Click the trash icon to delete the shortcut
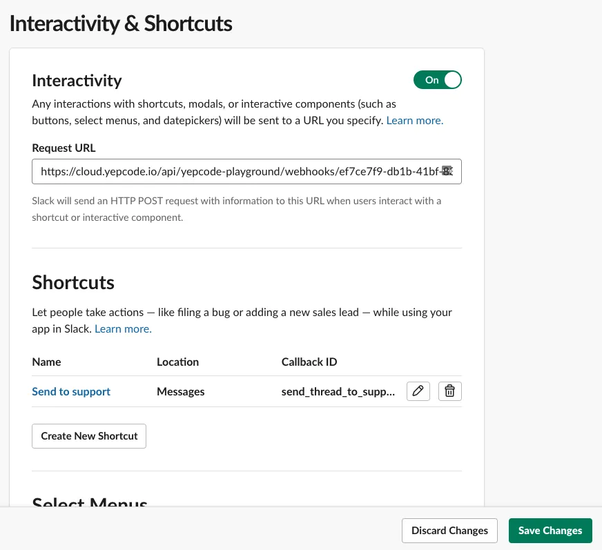The height and width of the screenshot is (550, 602). click(449, 391)
